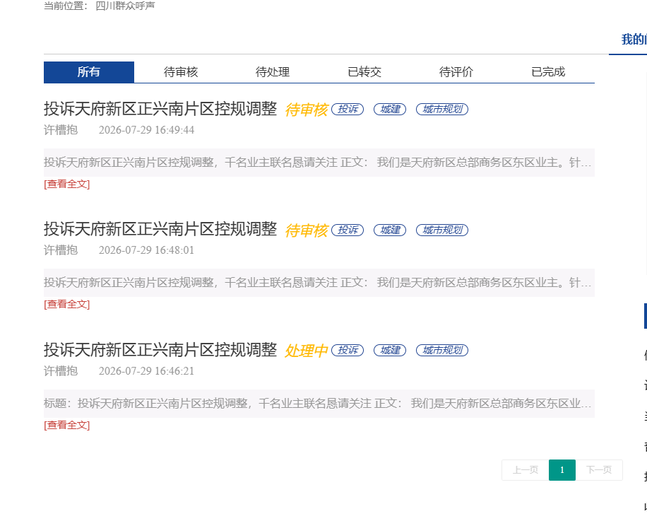This screenshot has width=647, height=521.
Task: Open the 待评价 tab
Action: click(x=456, y=72)
